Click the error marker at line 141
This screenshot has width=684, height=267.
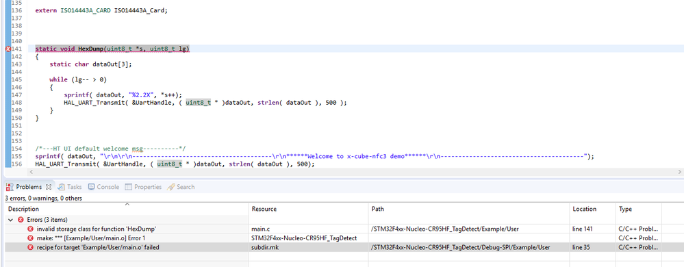tap(8, 49)
